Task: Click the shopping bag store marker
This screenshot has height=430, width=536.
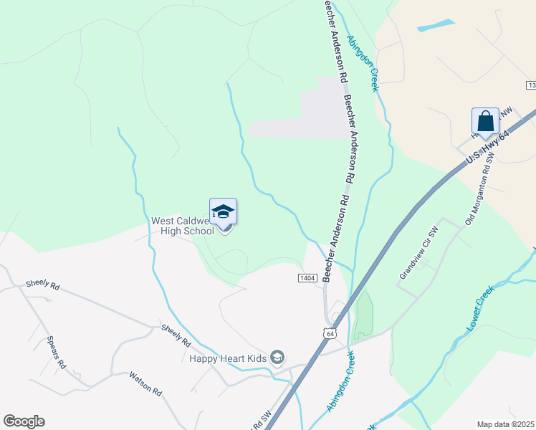Action: (485, 123)
